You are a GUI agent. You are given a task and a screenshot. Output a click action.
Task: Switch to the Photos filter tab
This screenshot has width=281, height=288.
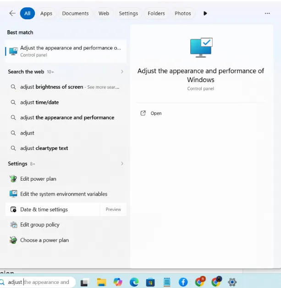(182, 13)
